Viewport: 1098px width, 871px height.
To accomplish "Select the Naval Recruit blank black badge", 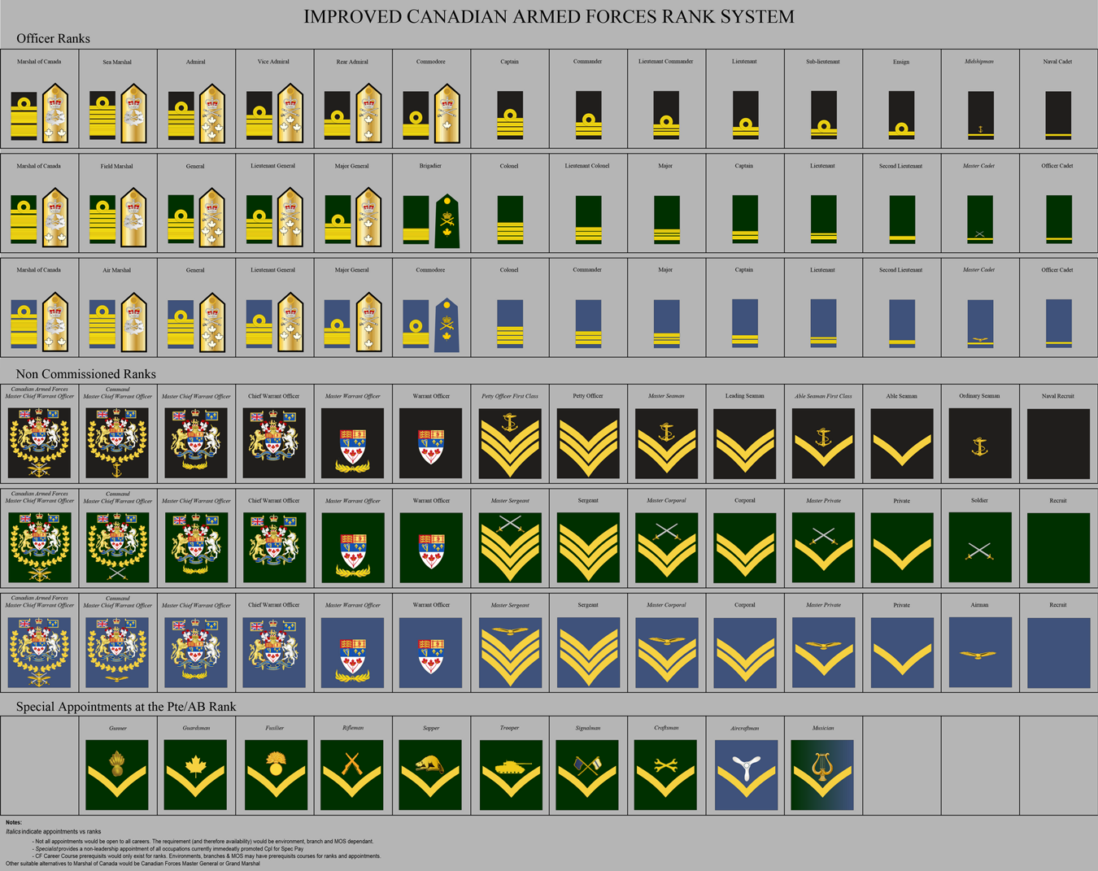I will (x=1058, y=444).
